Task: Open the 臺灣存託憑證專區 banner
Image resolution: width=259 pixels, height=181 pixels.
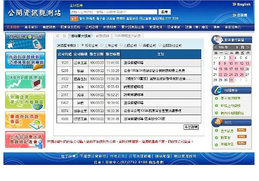Action: click(x=25, y=120)
